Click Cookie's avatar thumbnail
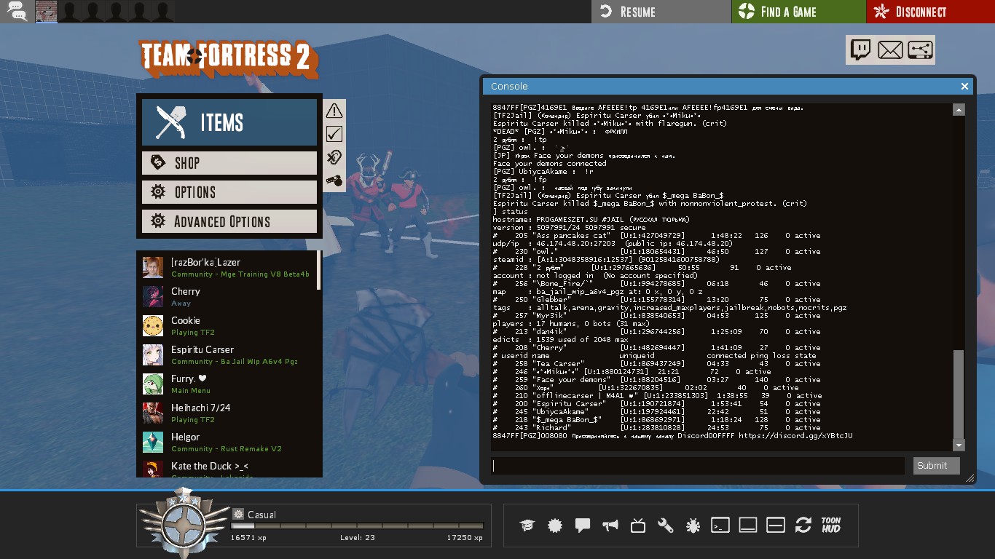 coord(153,326)
